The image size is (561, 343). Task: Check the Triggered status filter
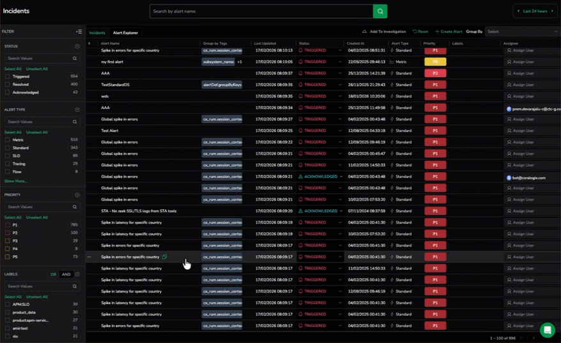[x=8, y=77]
